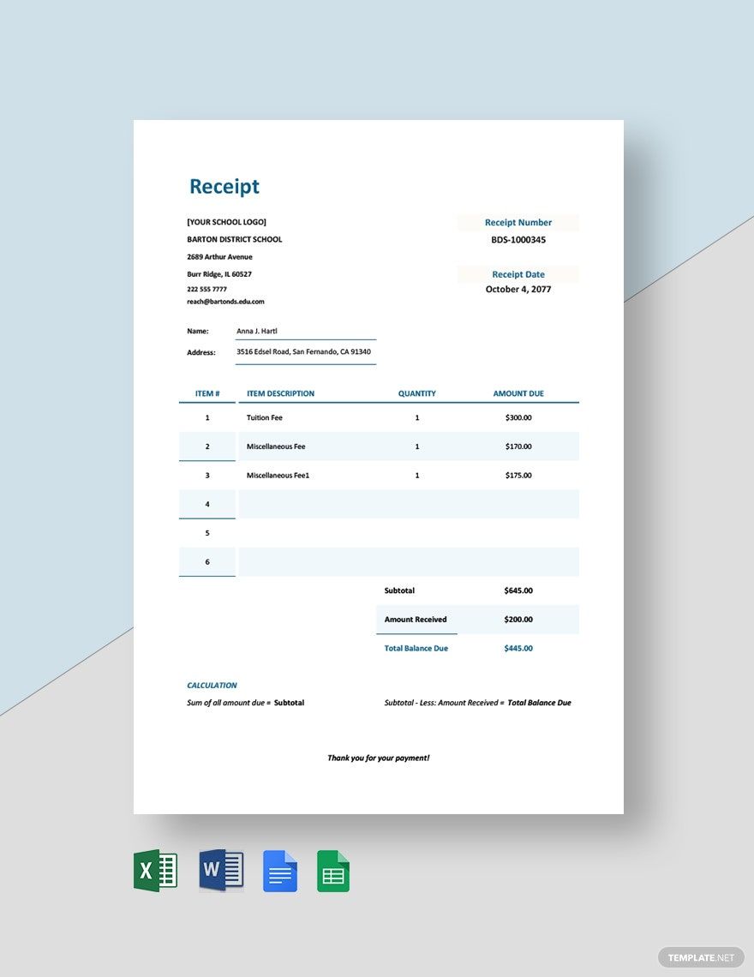Screen dimensions: 754x977
Task: Click the CALCULATION section label
Action: pyautogui.click(x=212, y=685)
